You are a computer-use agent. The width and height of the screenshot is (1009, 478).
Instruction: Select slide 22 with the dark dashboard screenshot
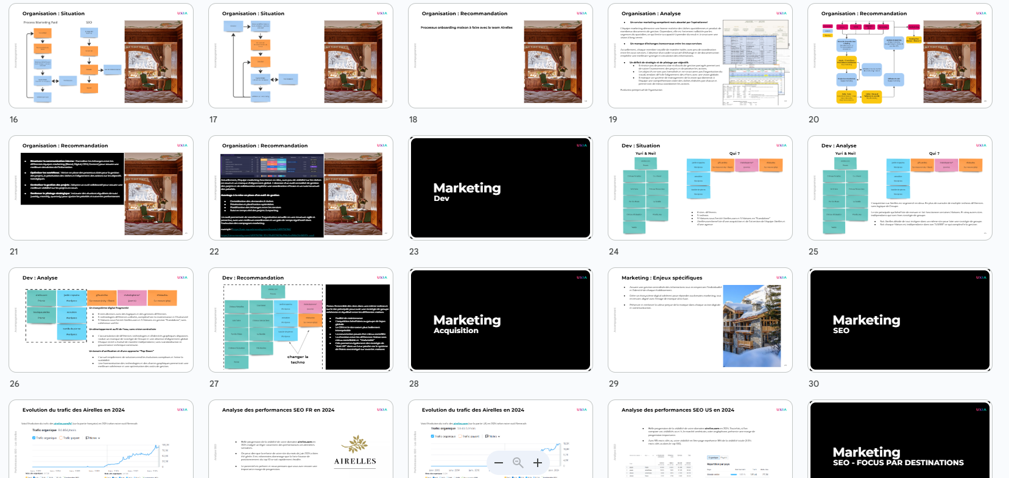[301, 188]
